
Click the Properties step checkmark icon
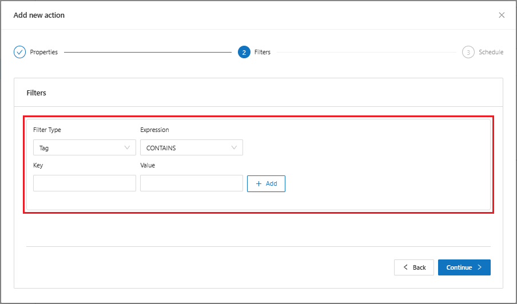point(20,52)
